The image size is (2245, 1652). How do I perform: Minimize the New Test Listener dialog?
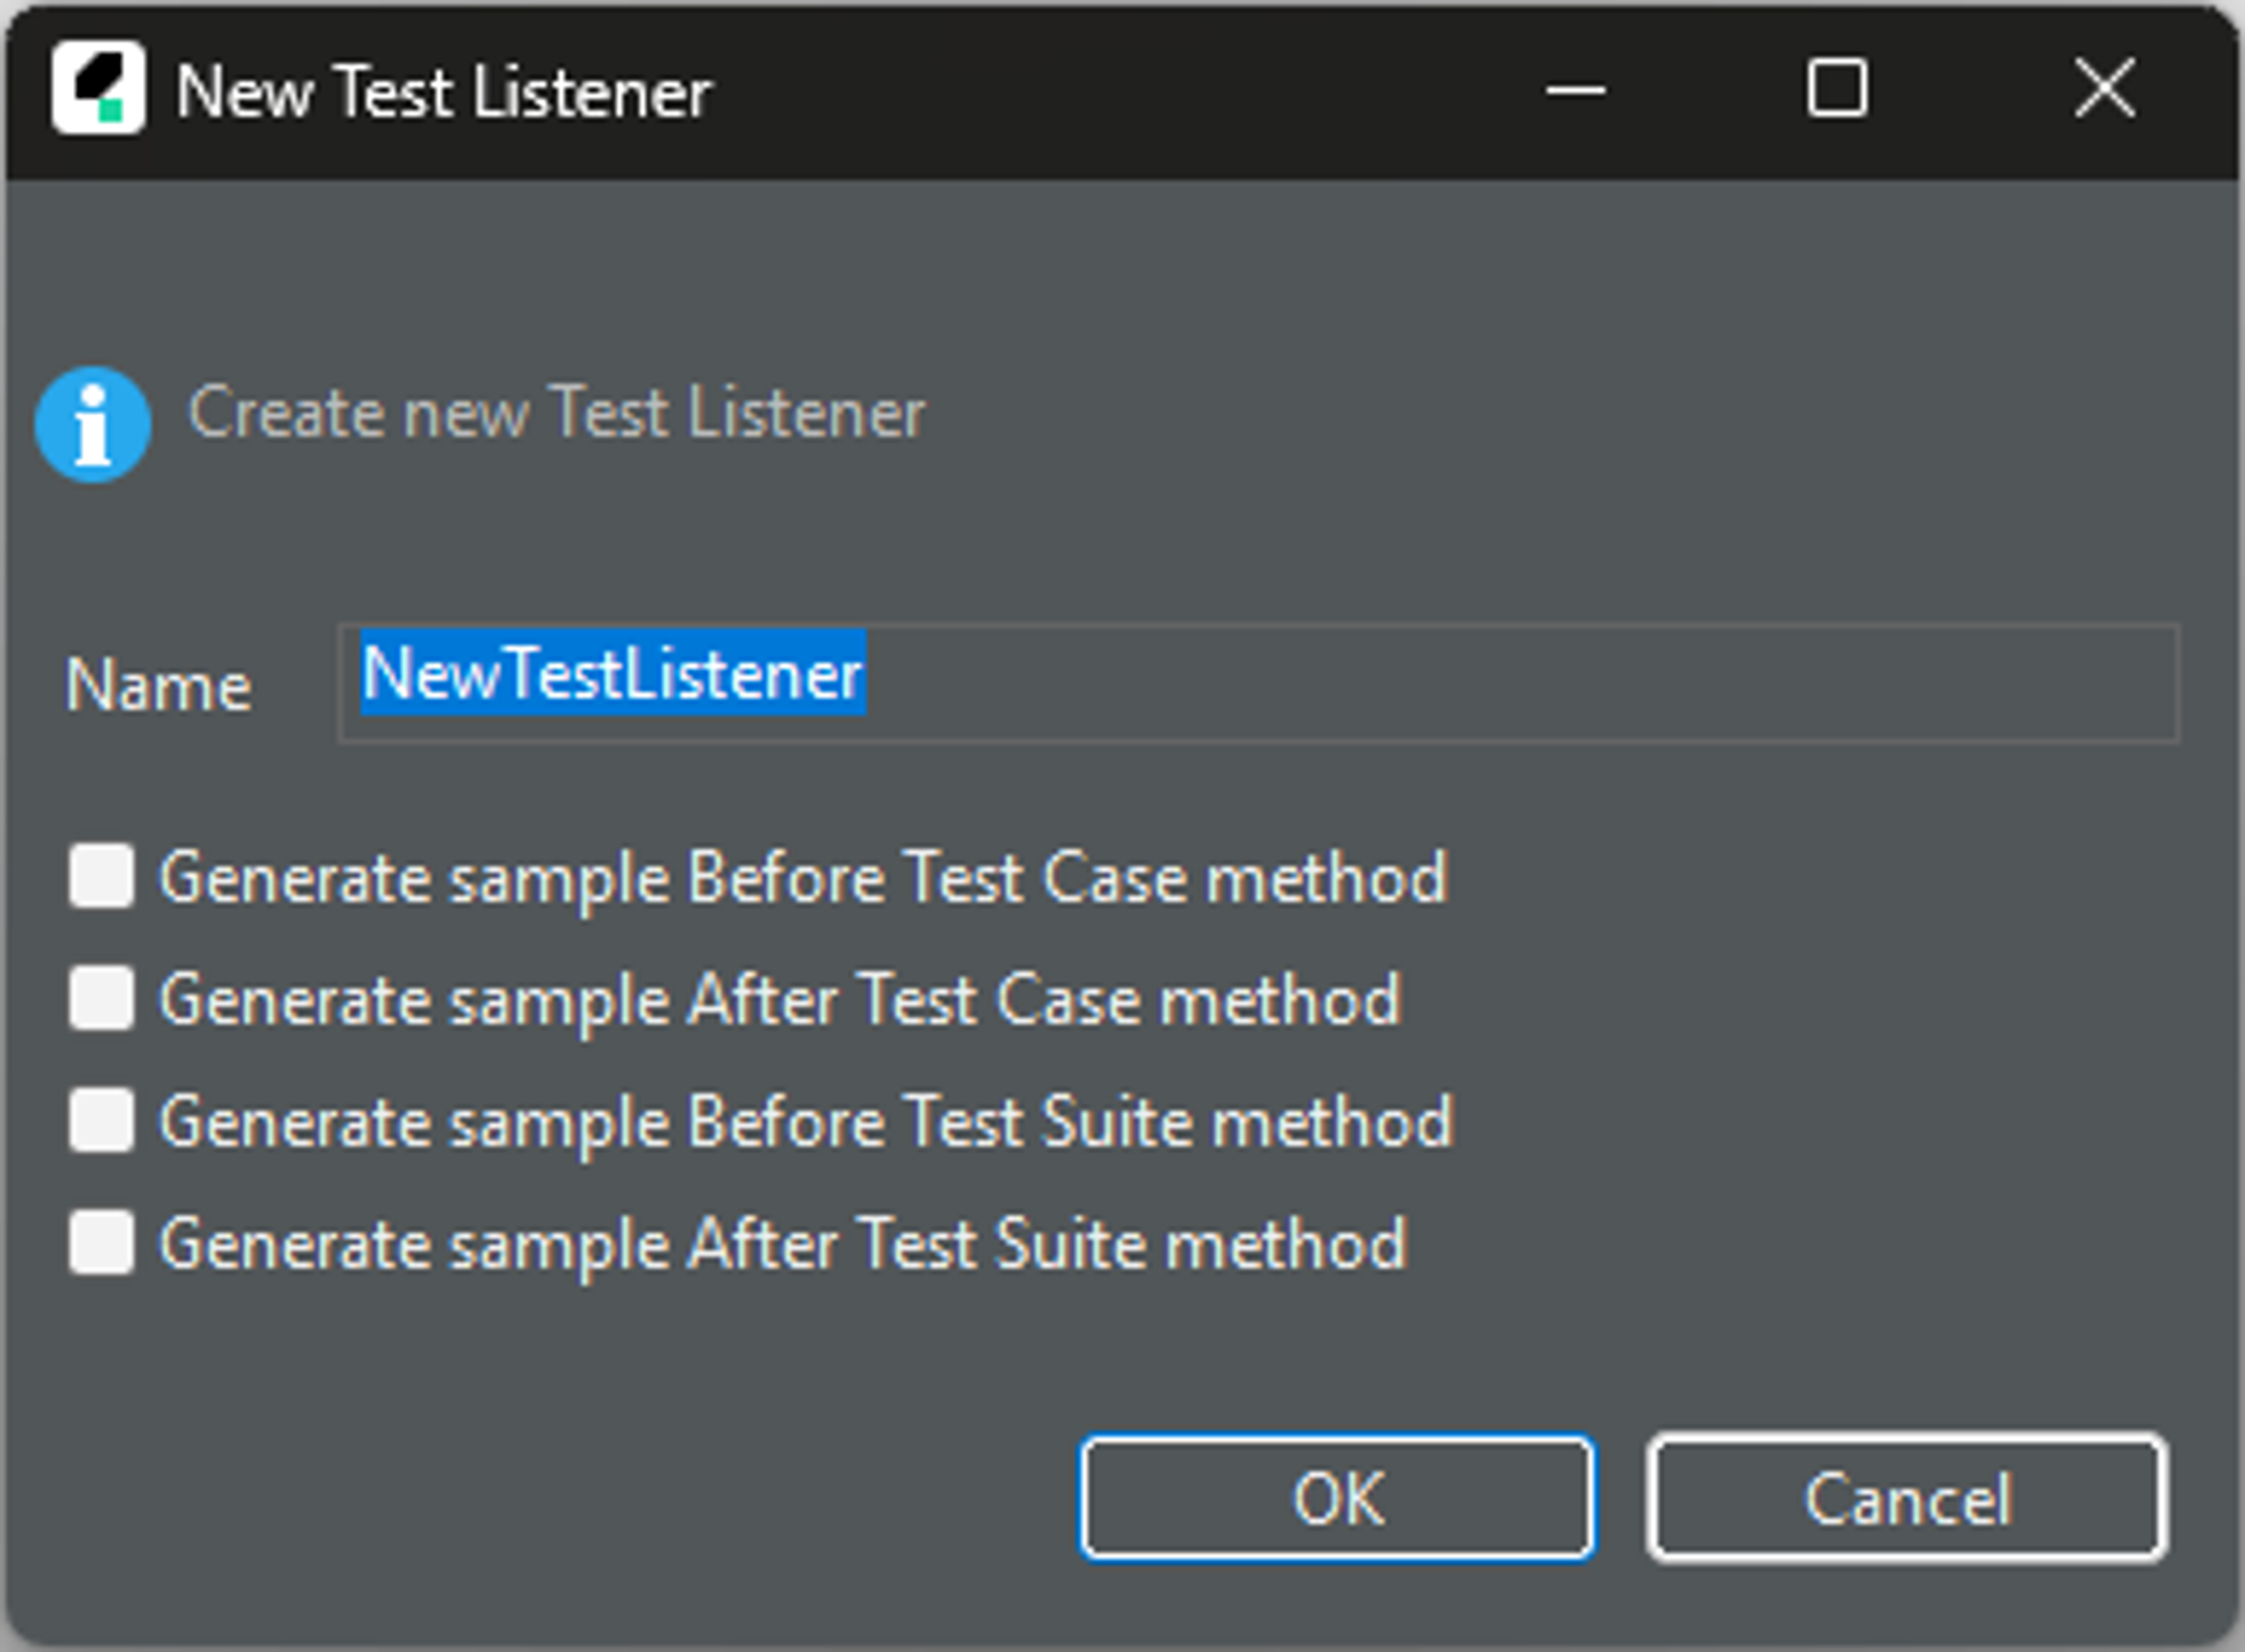tap(1575, 90)
